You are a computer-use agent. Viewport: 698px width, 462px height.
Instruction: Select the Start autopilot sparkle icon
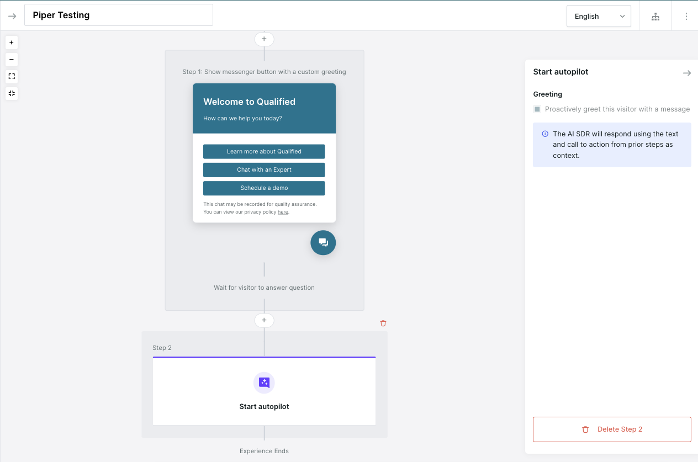pos(264,383)
